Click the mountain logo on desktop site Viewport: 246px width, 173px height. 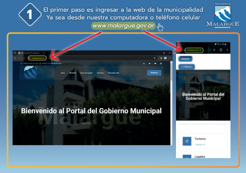pyautogui.click(x=30, y=72)
